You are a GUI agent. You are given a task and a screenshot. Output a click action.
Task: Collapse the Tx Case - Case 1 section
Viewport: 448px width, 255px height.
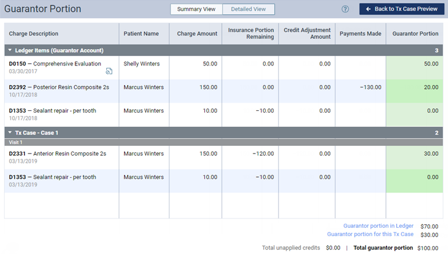click(x=10, y=133)
